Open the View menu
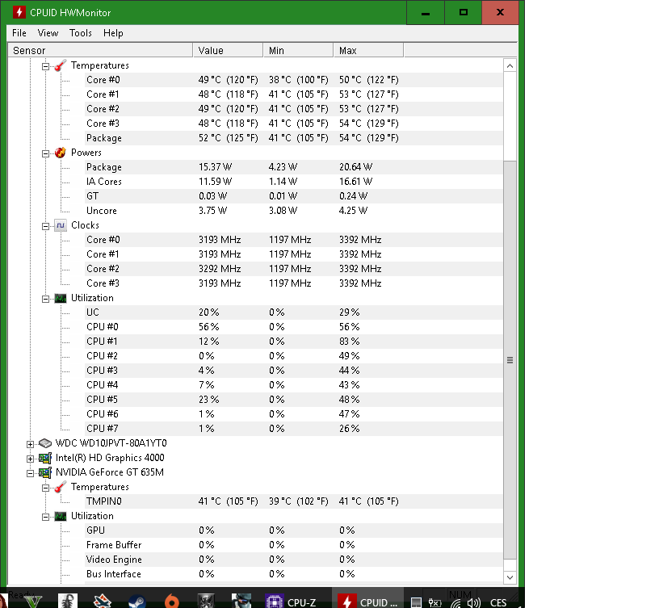This screenshot has height=608, width=659. click(48, 33)
